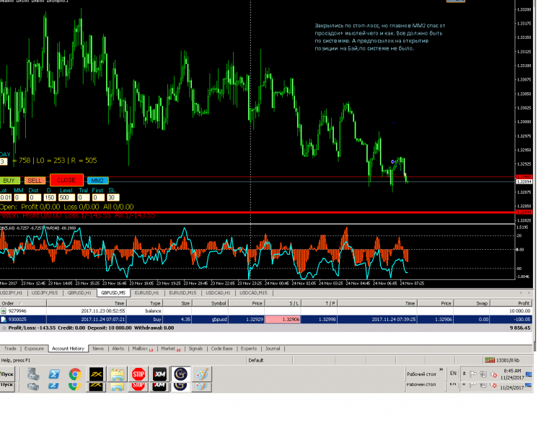Select the GBPUSD,M5 chart tab

(113, 293)
